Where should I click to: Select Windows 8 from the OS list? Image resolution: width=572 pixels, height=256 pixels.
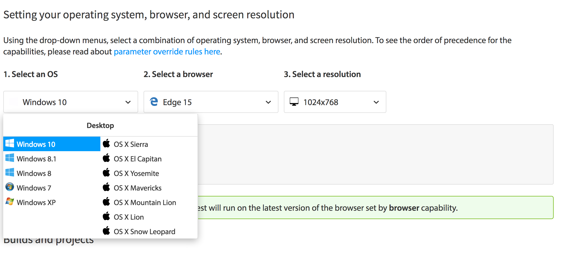point(34,173)
